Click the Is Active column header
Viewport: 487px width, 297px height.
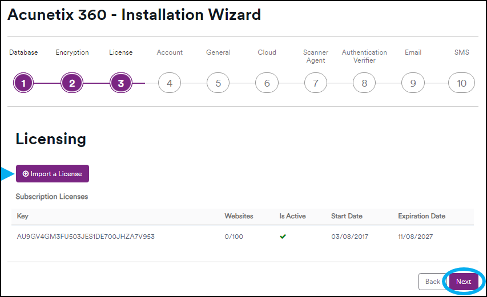pyautogui.click(x=292, y=216)
